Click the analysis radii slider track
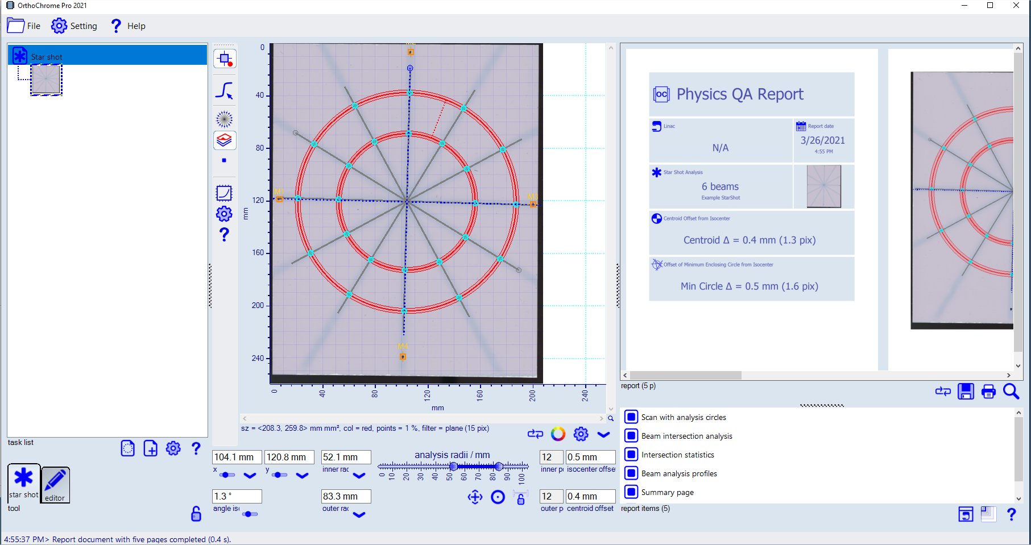The width and height of the screenshot is (1031, 545). pyautogui.click(x=475, y=467)
